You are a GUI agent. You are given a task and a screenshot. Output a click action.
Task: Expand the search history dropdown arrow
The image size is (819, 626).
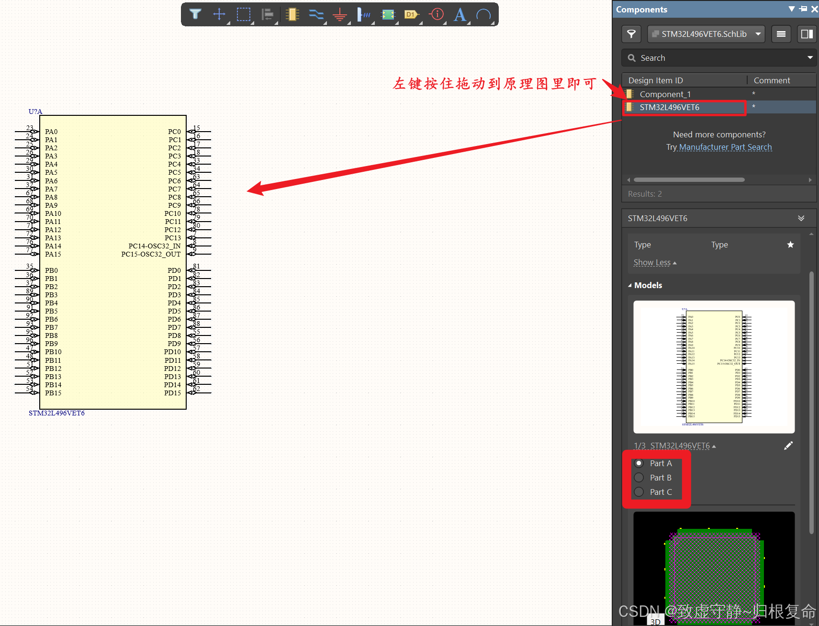(810, 58)
